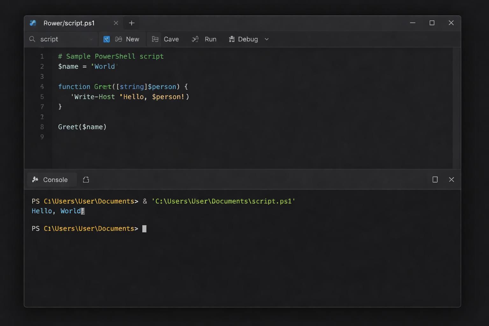Image resolution: width=489 pixels, height=326 pixels.
Task: Click the icon next to Console tab
Action: pyautogui.click(x=86, y=180)
